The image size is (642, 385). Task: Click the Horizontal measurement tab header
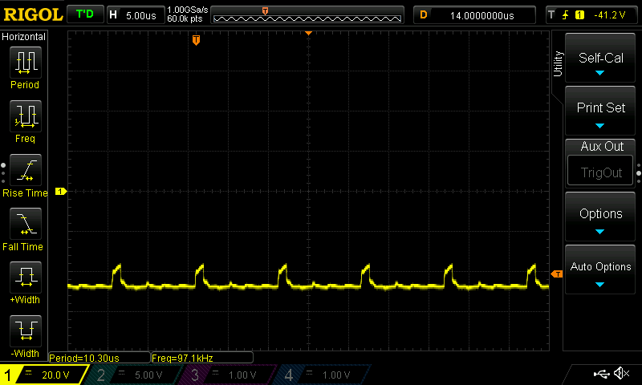(x=24, y=36)
